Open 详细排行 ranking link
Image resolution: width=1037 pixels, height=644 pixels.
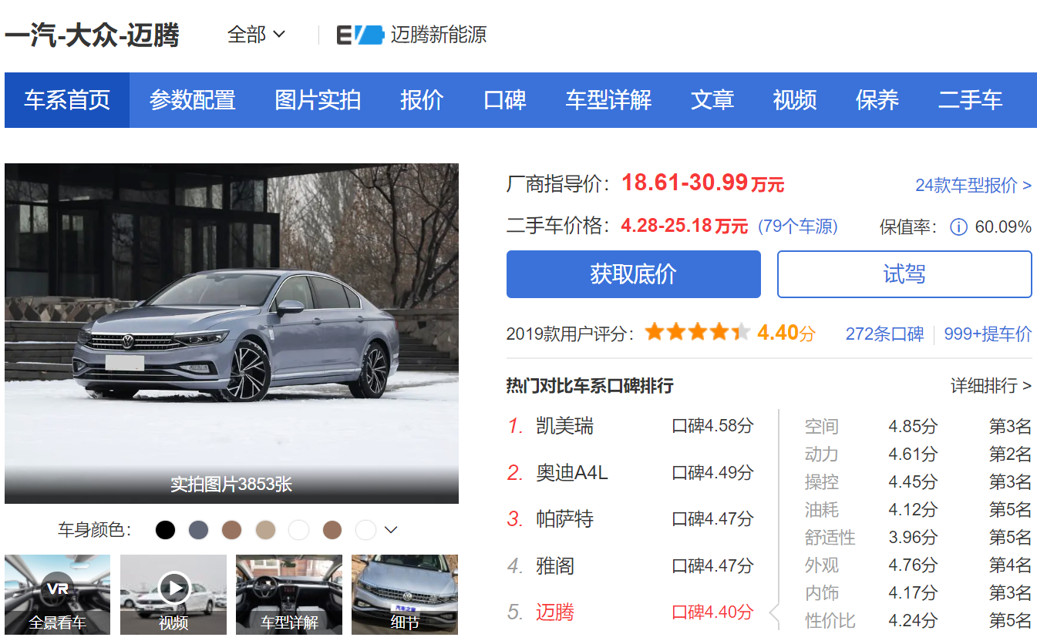pyautogui.click(x=992, y=385)
